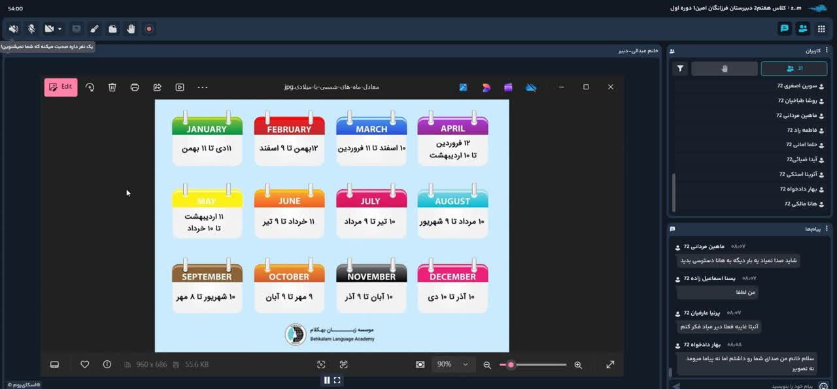
Task: Toggle the muted microphone
Action: (x=31, y=29)
